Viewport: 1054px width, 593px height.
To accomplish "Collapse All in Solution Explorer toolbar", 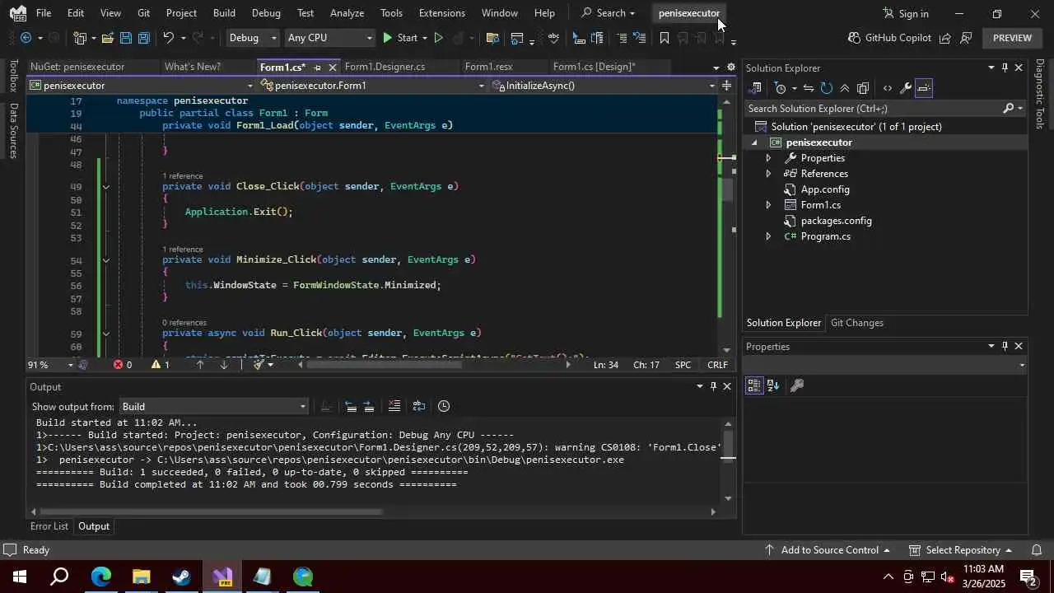I will click(x=845, y=88).
